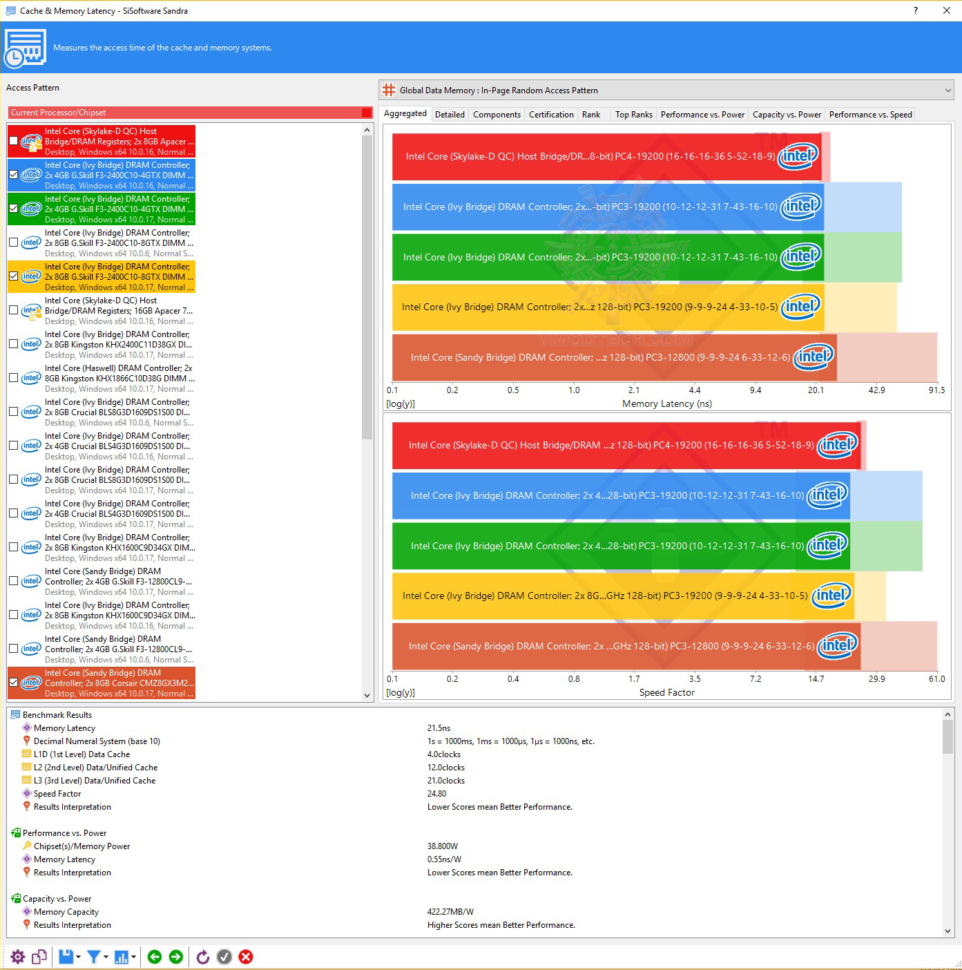Open the dropdown arrow beside the chart icon
The image size is (962, 970).
[133, 957]
